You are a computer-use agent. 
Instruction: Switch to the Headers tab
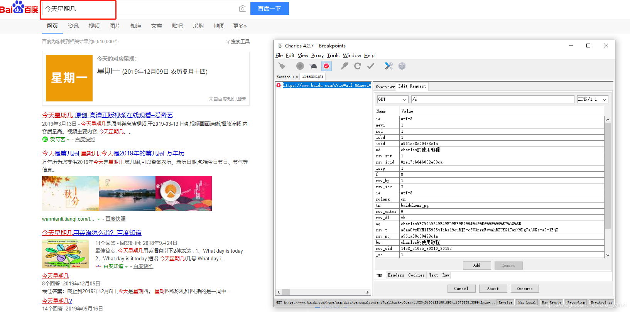(396, 275)
